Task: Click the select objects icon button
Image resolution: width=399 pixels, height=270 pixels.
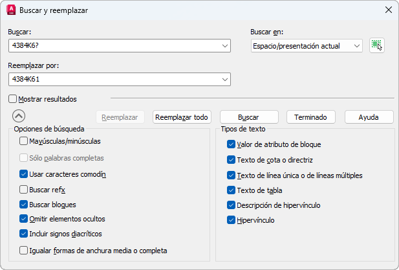Action: point(377,45)
